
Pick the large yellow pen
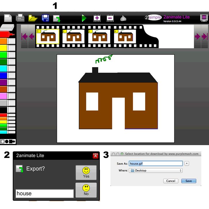point(7,48)
